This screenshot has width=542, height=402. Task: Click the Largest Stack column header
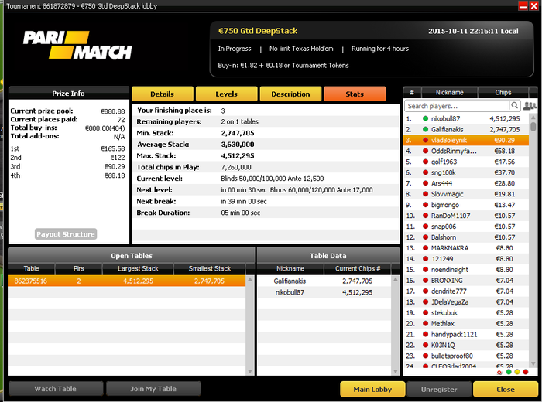(138, 268)
